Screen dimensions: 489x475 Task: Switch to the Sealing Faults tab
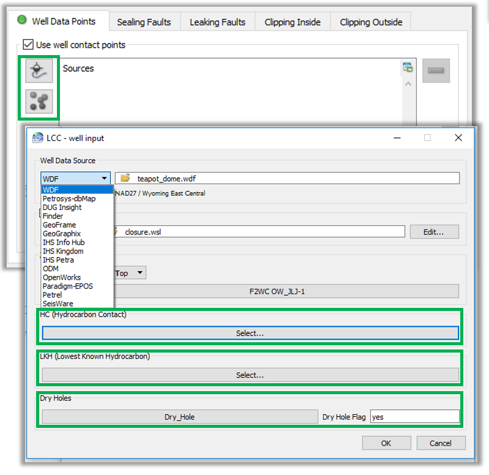click(x=144, y=22)
